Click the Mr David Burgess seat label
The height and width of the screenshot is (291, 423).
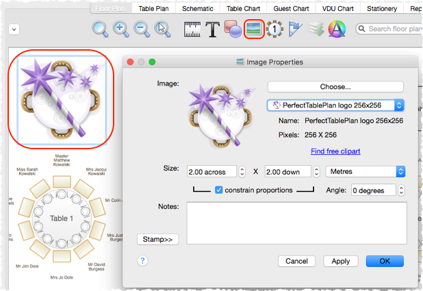click(x=97, y=267)
